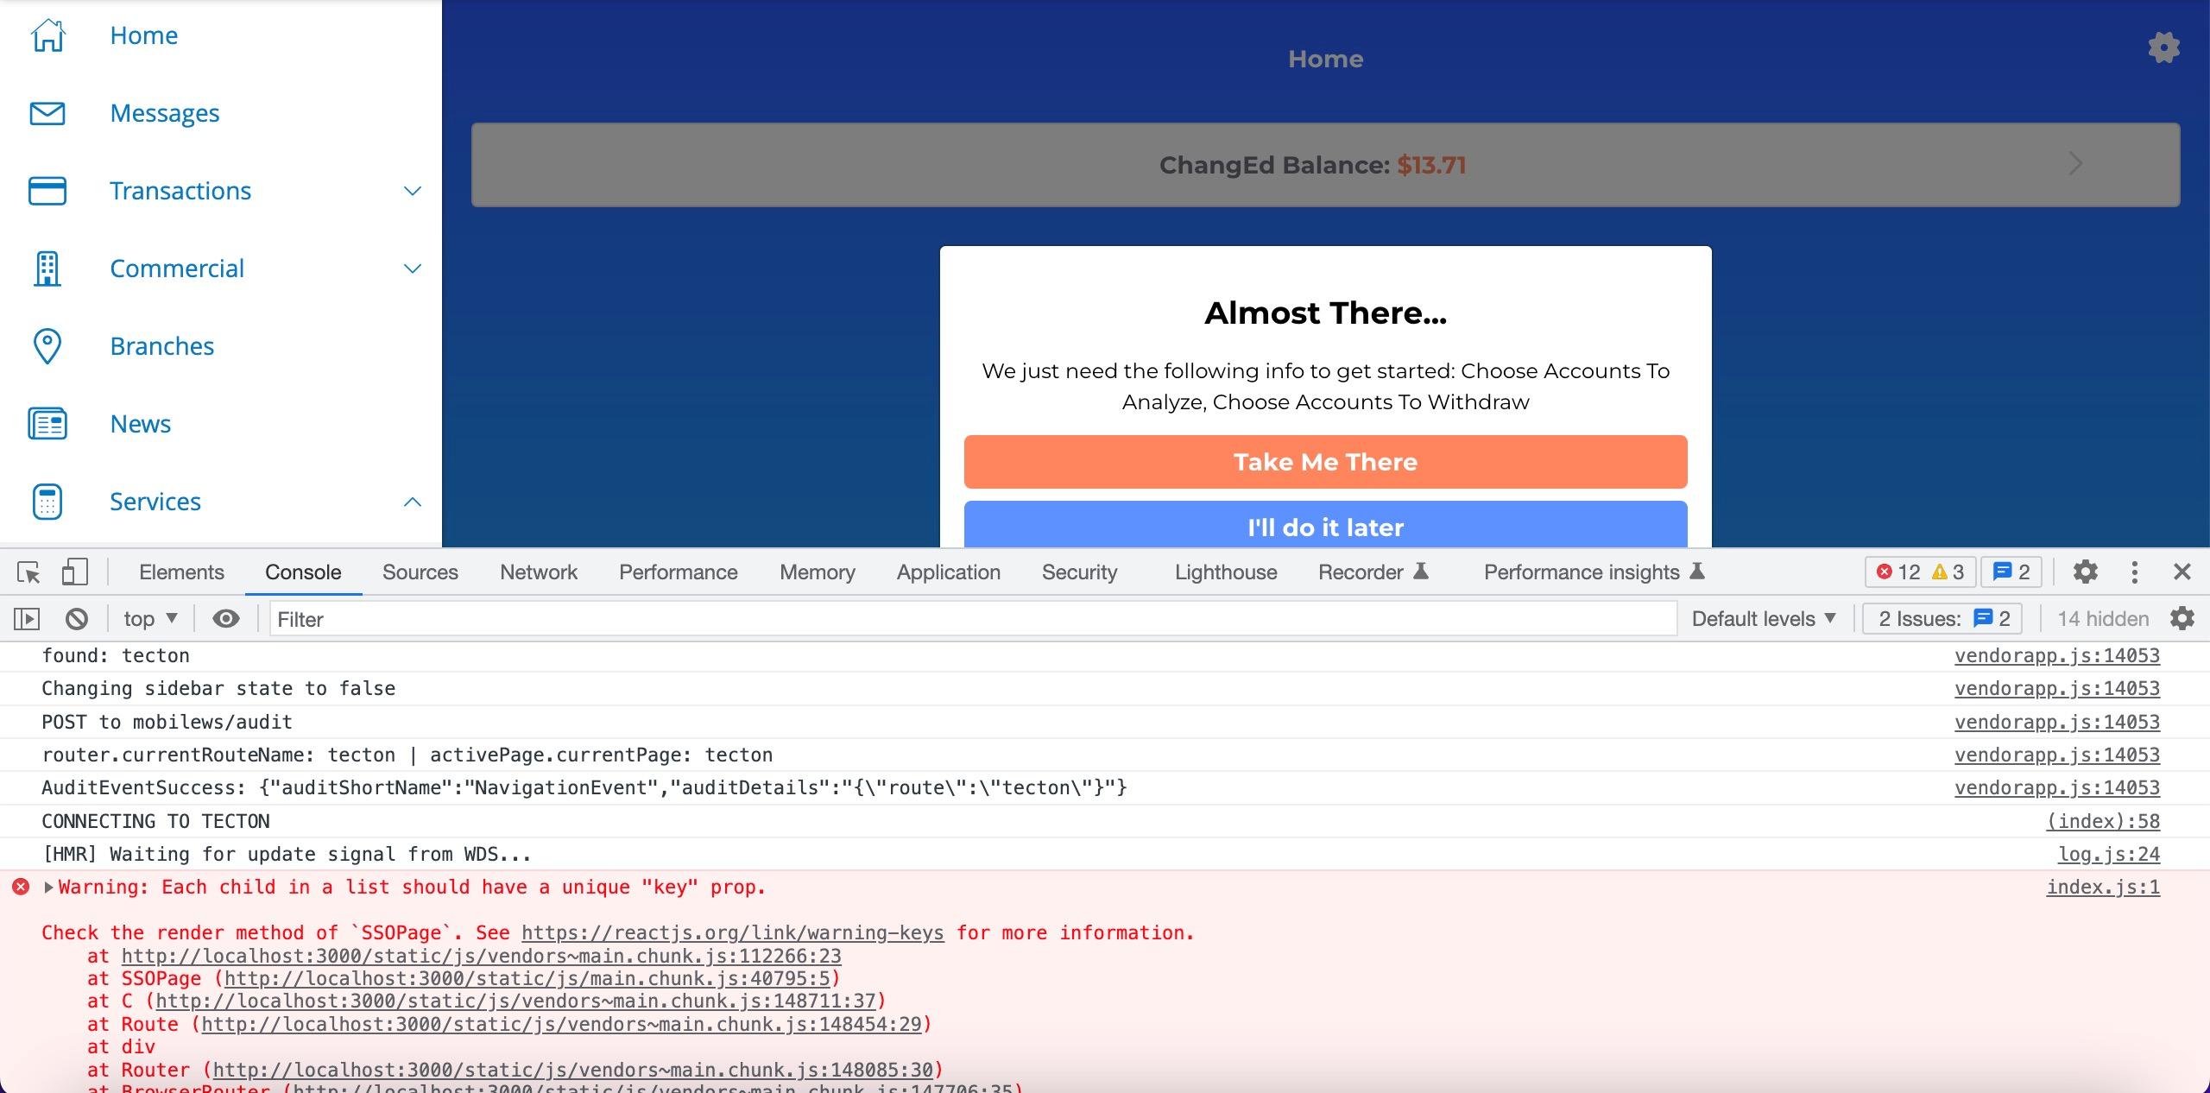Clear the console output
The image size is (2210, 1093).
(x=77, y=619)
